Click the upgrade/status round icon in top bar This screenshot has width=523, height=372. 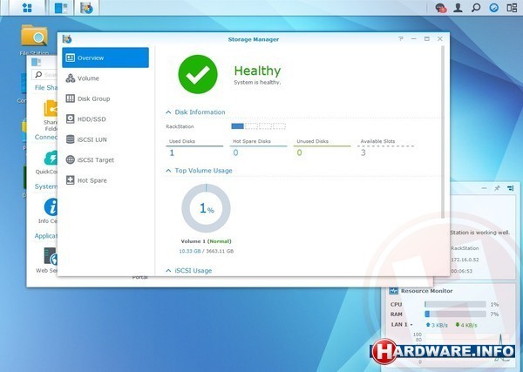pos(493,8)
